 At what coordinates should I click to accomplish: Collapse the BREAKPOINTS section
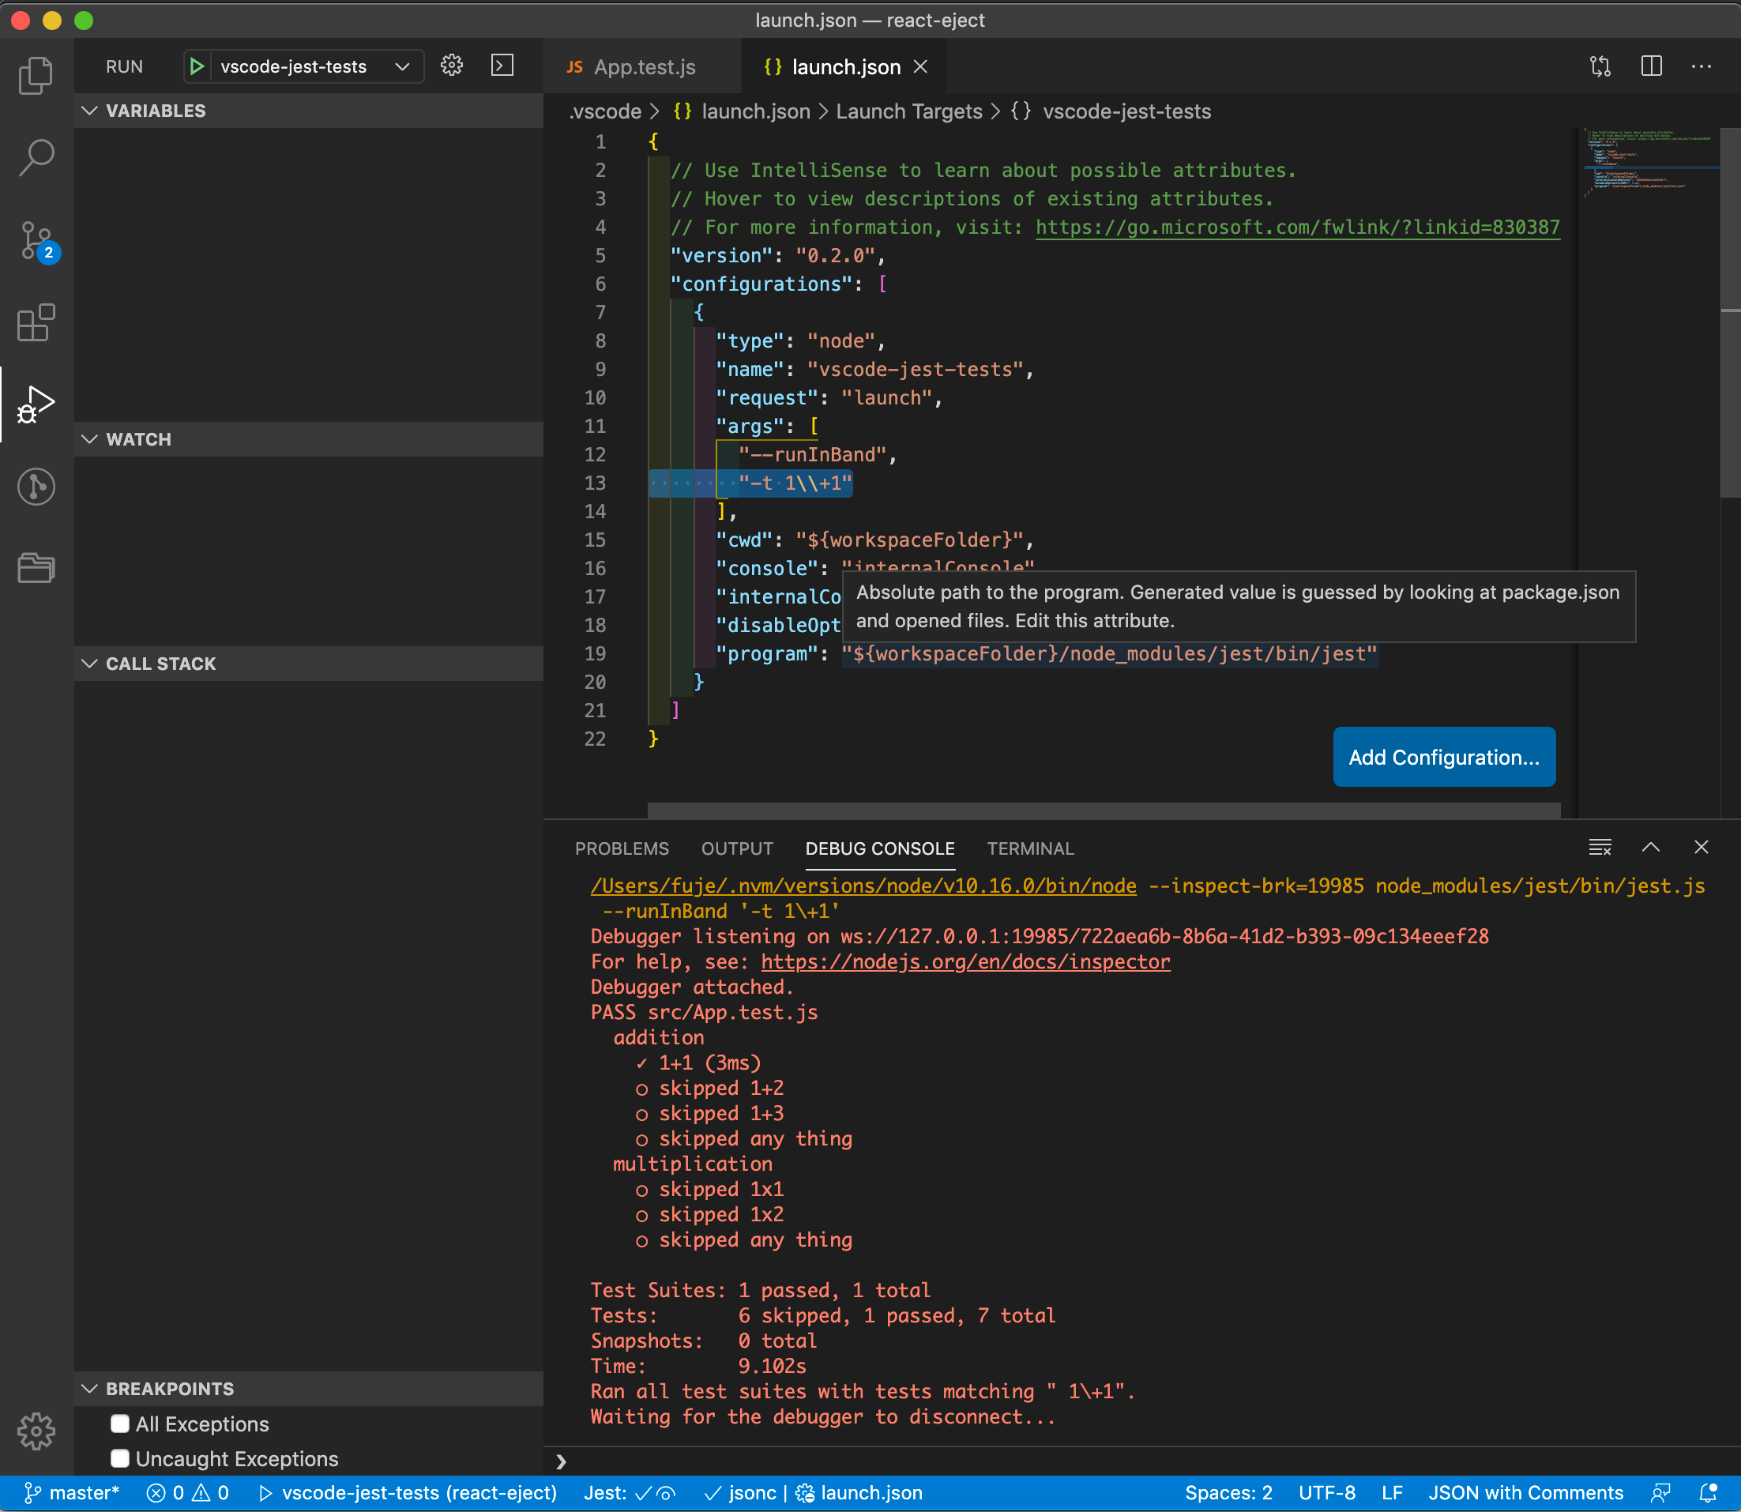[x=91, y=1388]
